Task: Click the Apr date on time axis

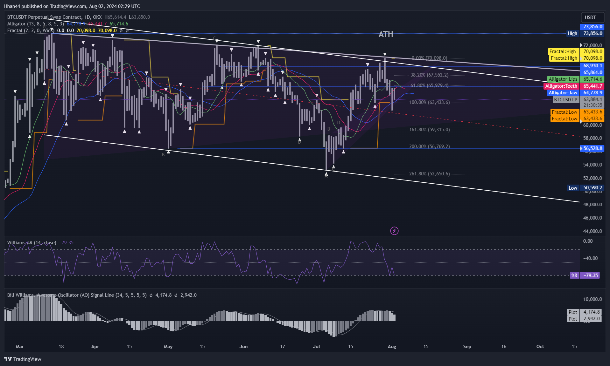Action: (x=95, y=347)
